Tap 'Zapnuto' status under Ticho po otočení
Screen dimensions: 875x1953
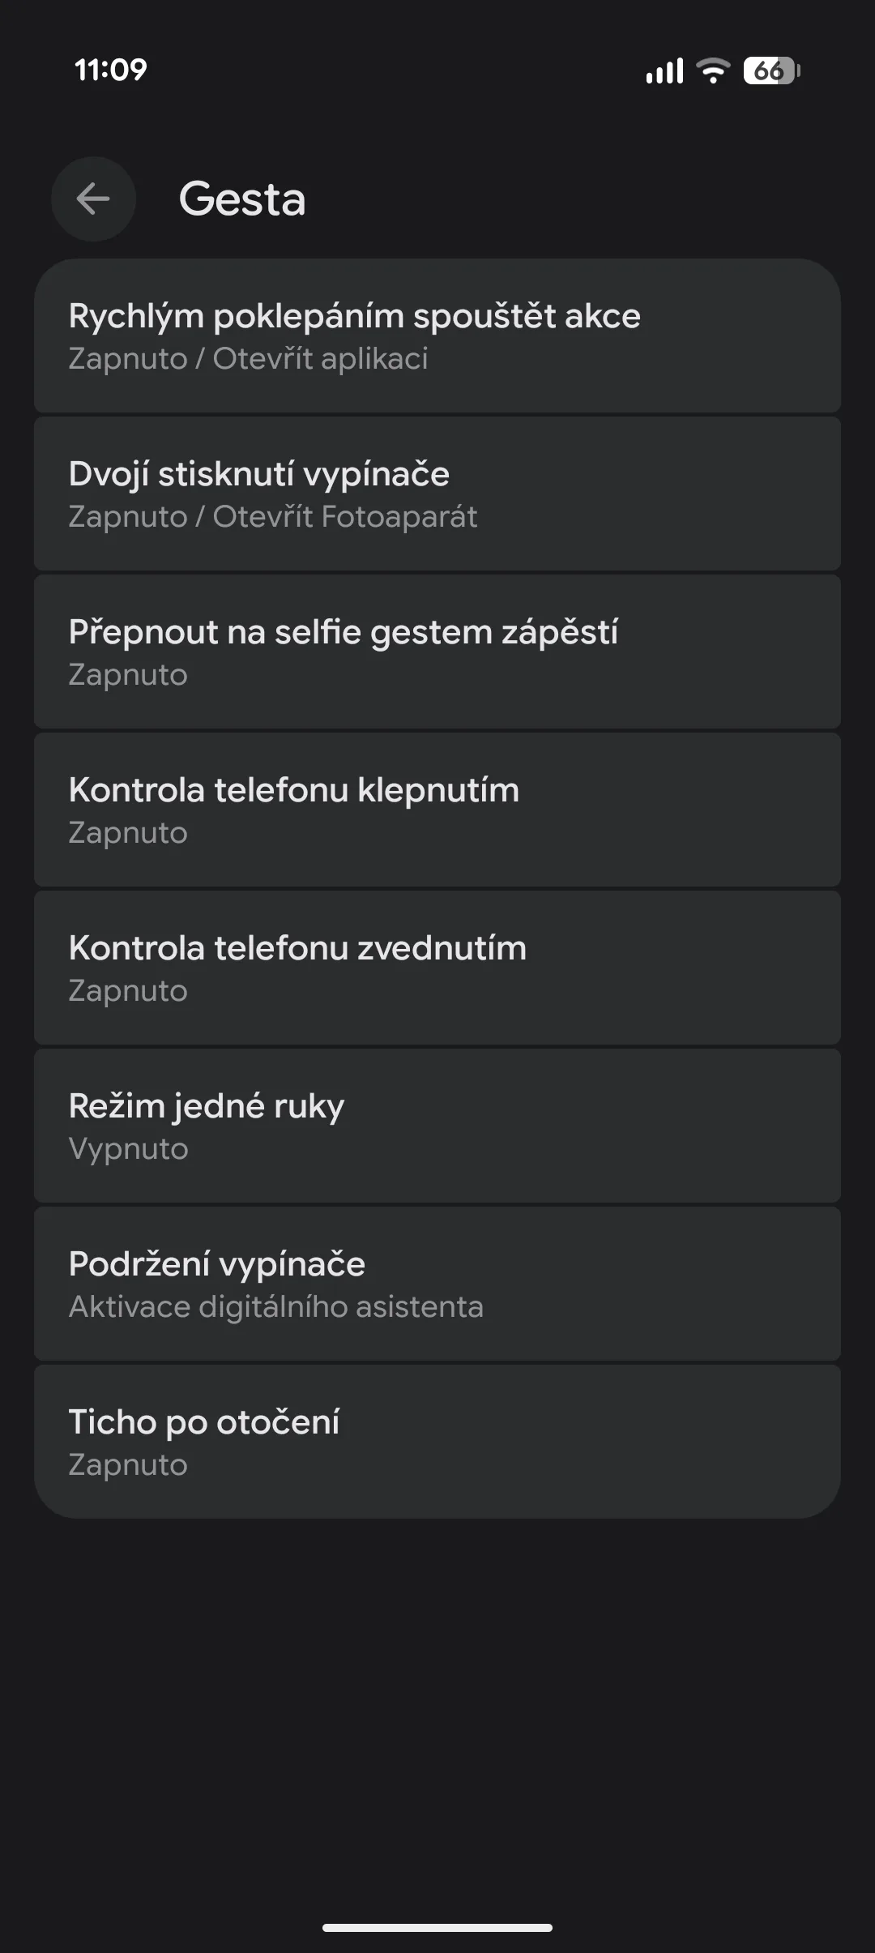[x=128, y=1465]
